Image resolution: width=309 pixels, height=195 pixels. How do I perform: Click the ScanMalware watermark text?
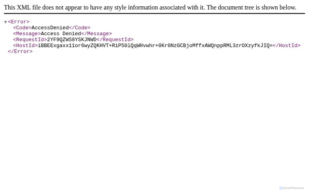click(294, 188)
